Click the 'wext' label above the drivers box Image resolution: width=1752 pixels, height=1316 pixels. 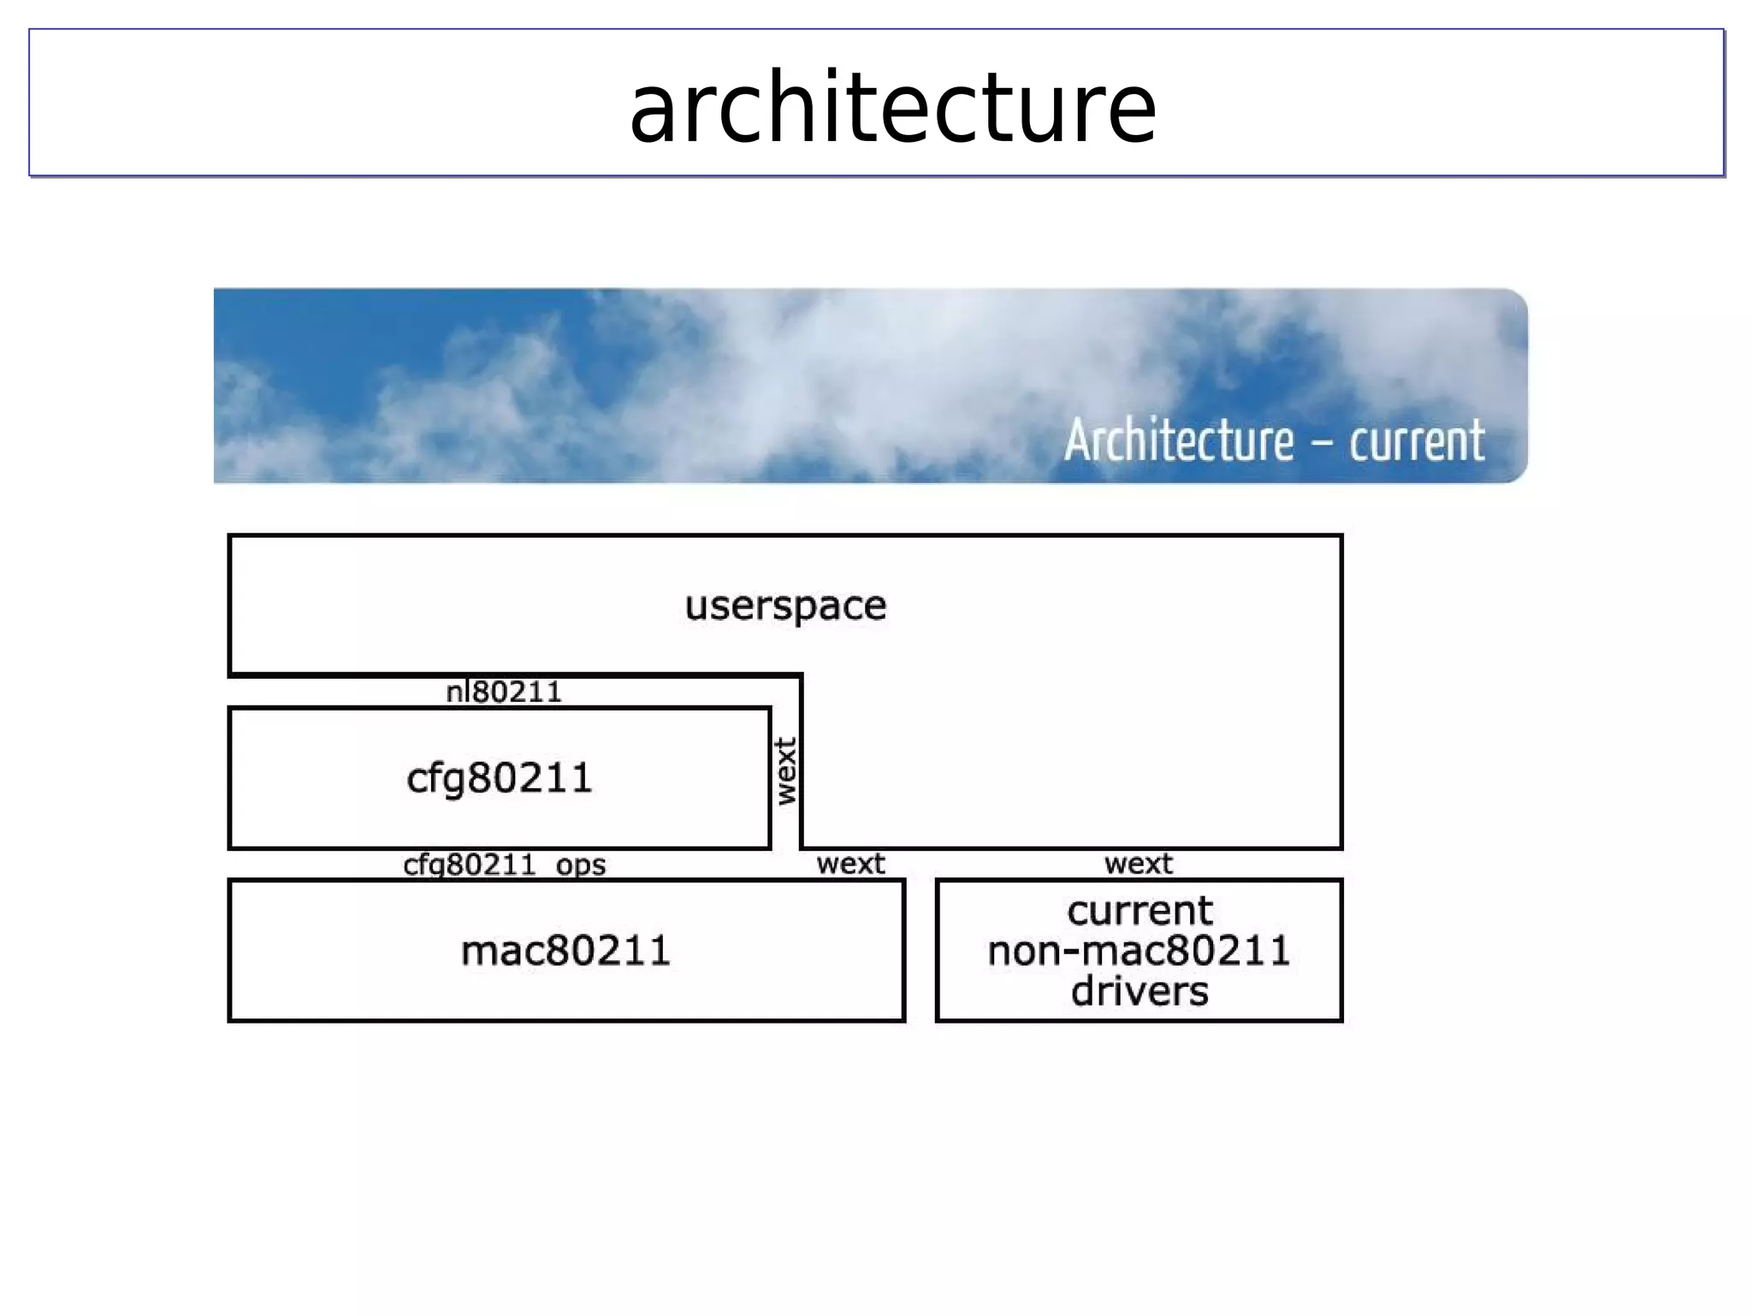click(1138, 864)
